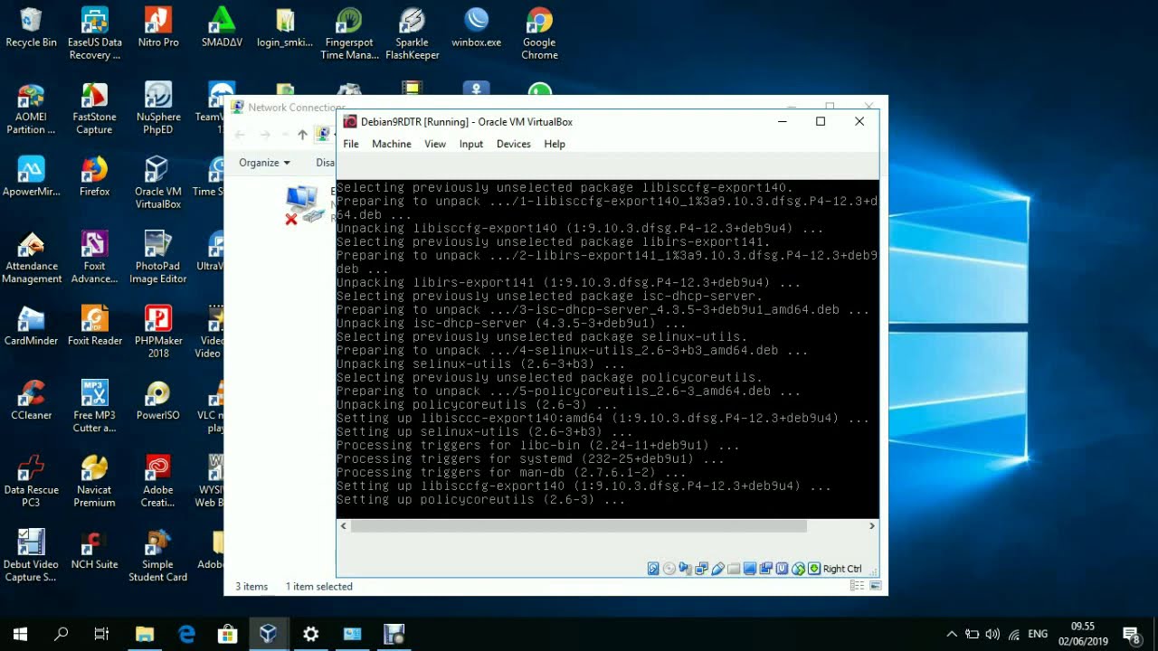Open Debut Video Capture desktop icon

click(31, 555)
